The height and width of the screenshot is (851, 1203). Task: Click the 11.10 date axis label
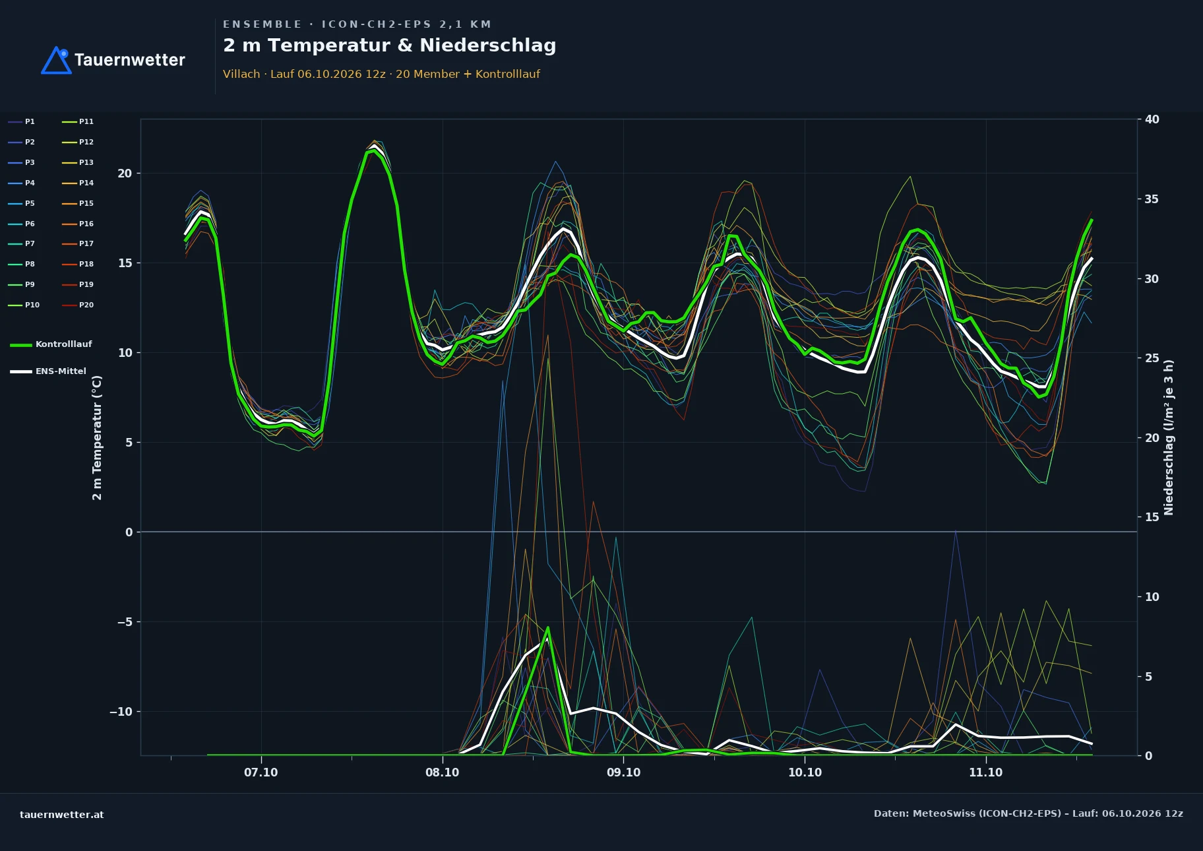click(986, 772)
